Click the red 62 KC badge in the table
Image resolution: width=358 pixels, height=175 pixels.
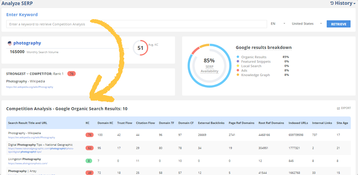click(x=89, y=148)
